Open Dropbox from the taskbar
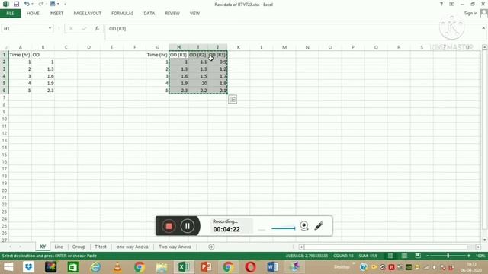The height and width of the screenshot is (274, 488). point(29,267)
